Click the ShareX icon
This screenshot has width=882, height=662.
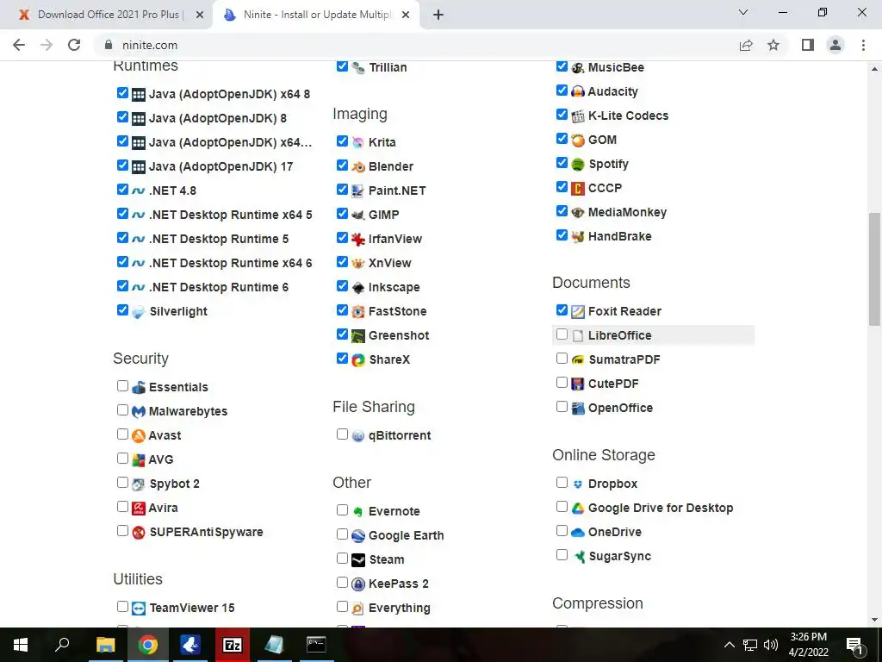(357, 359)
